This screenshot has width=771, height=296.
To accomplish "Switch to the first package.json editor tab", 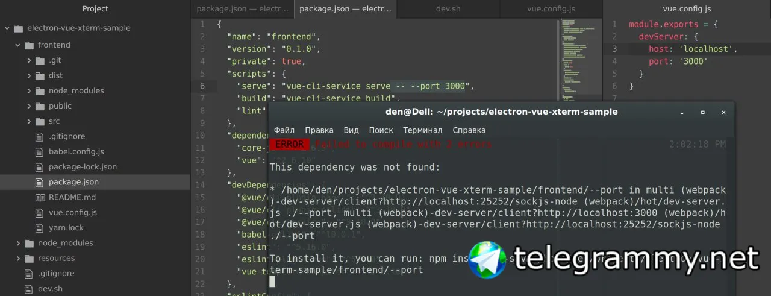I will pyautogui.click(x=243, y=9).
